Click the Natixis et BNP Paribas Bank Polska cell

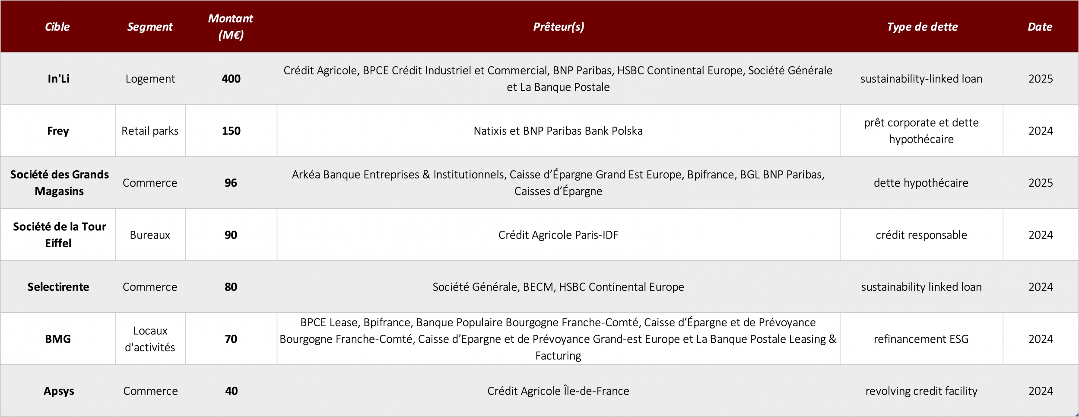558,131
